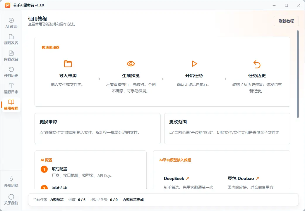Click the chevron between 生成预览 and 开始任务

point(162,79)
